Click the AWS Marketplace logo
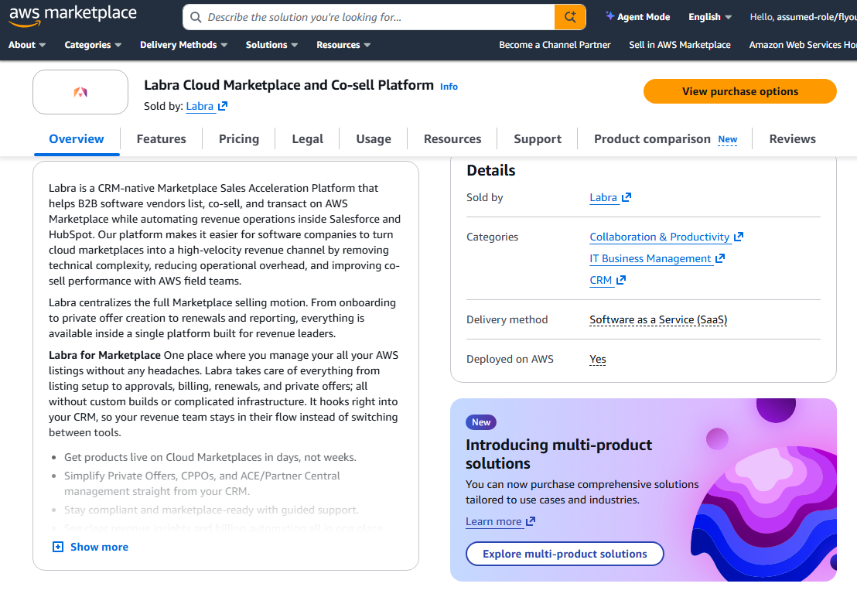Viewport: 857px width, 604px height. pos(73,15)
